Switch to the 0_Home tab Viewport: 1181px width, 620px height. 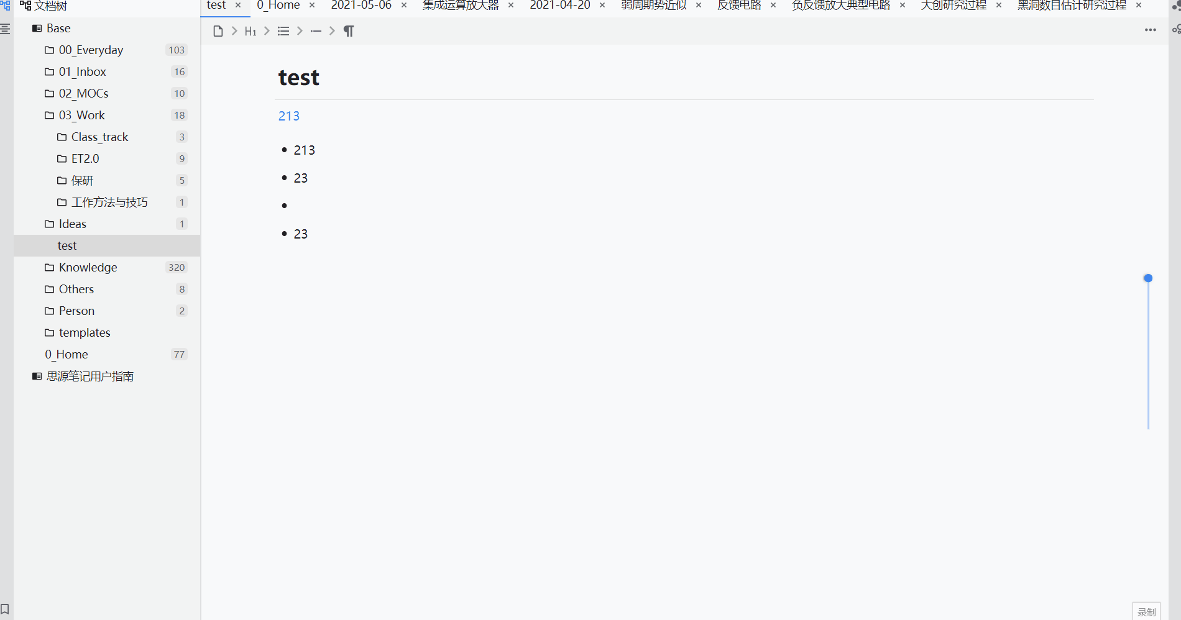278,6
